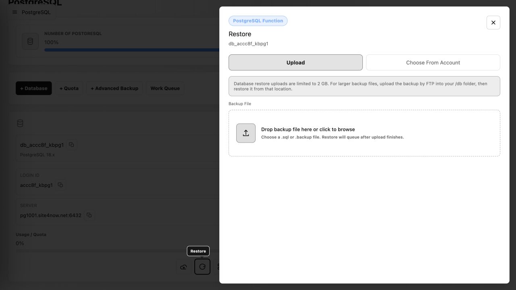Click the + Database button

coord(34,88)
